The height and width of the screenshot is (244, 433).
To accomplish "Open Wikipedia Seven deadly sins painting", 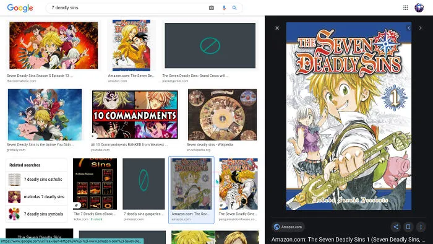I will coord(222,115).
